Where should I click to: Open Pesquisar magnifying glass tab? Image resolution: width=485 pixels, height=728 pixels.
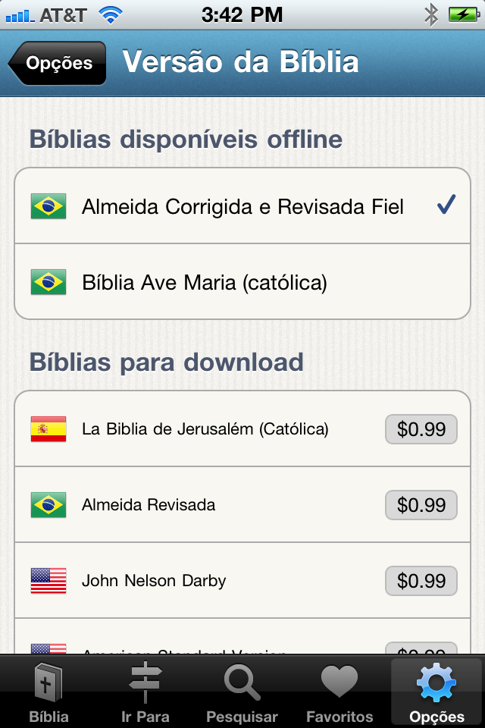242,682
